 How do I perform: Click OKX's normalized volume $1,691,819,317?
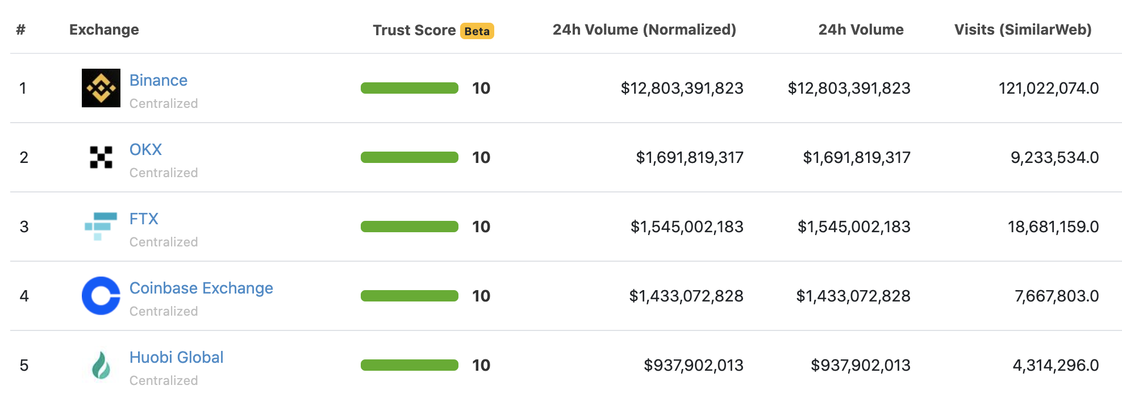coord(689,157)
